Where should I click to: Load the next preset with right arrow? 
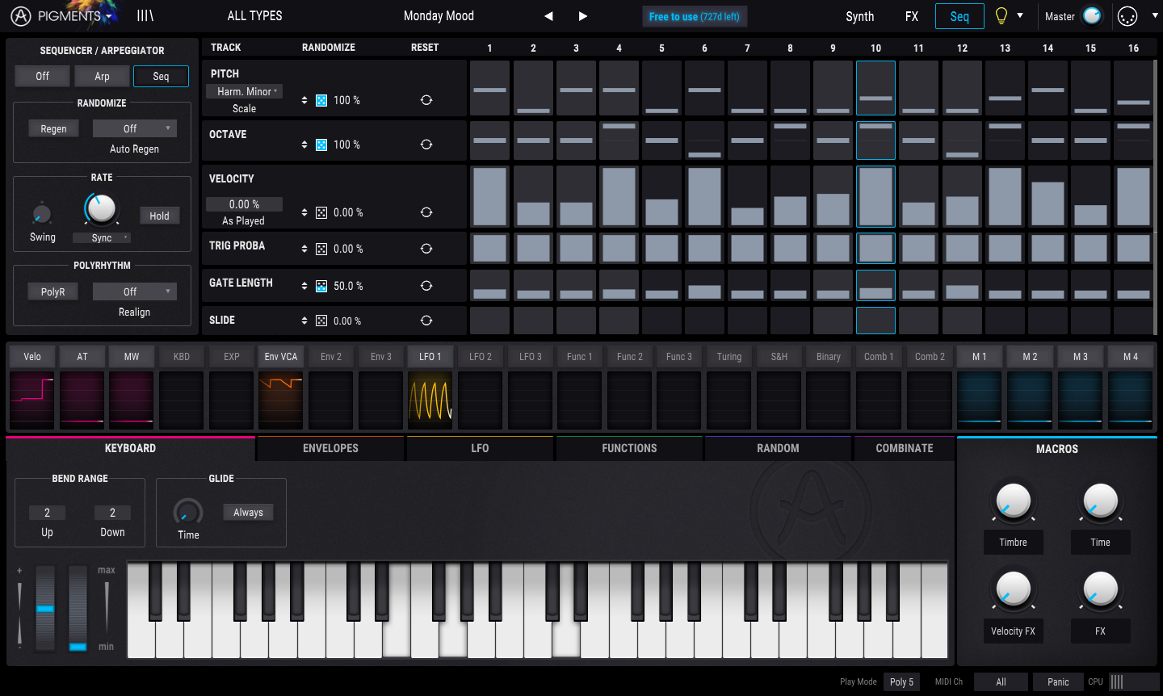pyautogui.click(x=583, y=16)
